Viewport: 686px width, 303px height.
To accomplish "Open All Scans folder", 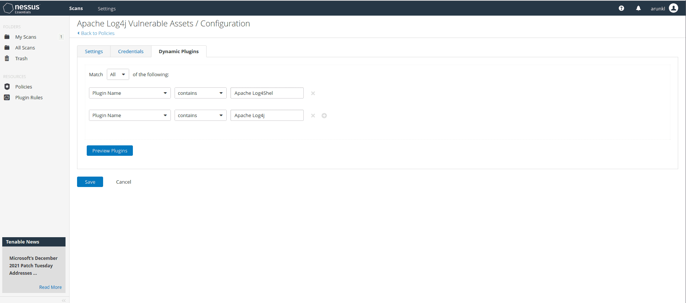I will pos(25,48).
